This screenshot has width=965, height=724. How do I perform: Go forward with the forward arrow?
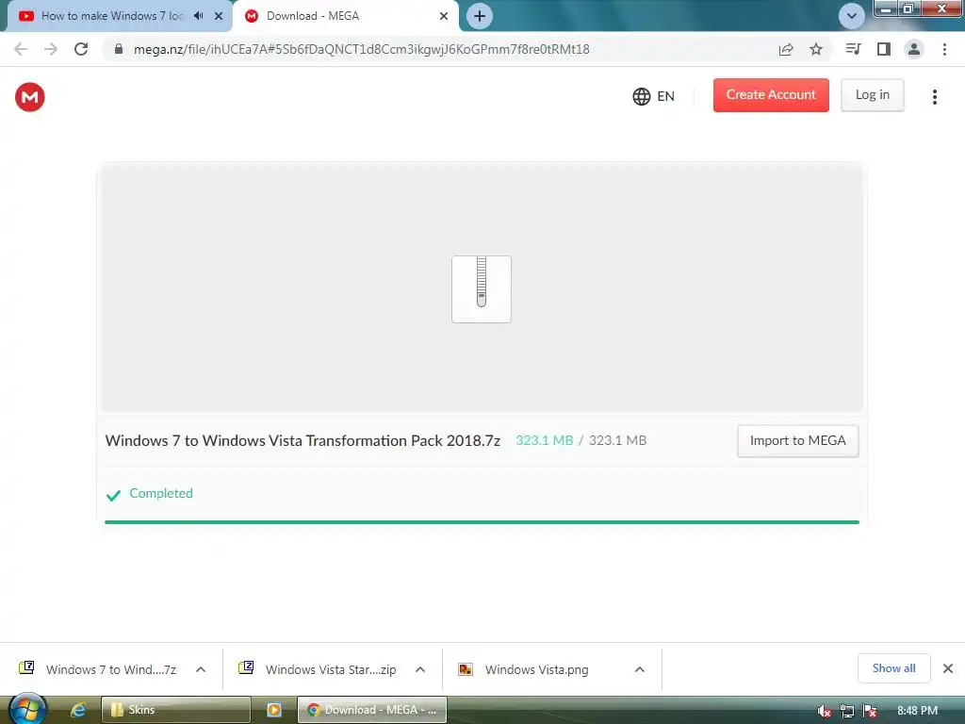[51, 49]
